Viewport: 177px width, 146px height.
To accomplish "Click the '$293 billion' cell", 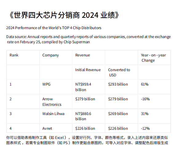I will tap(121, 87).
